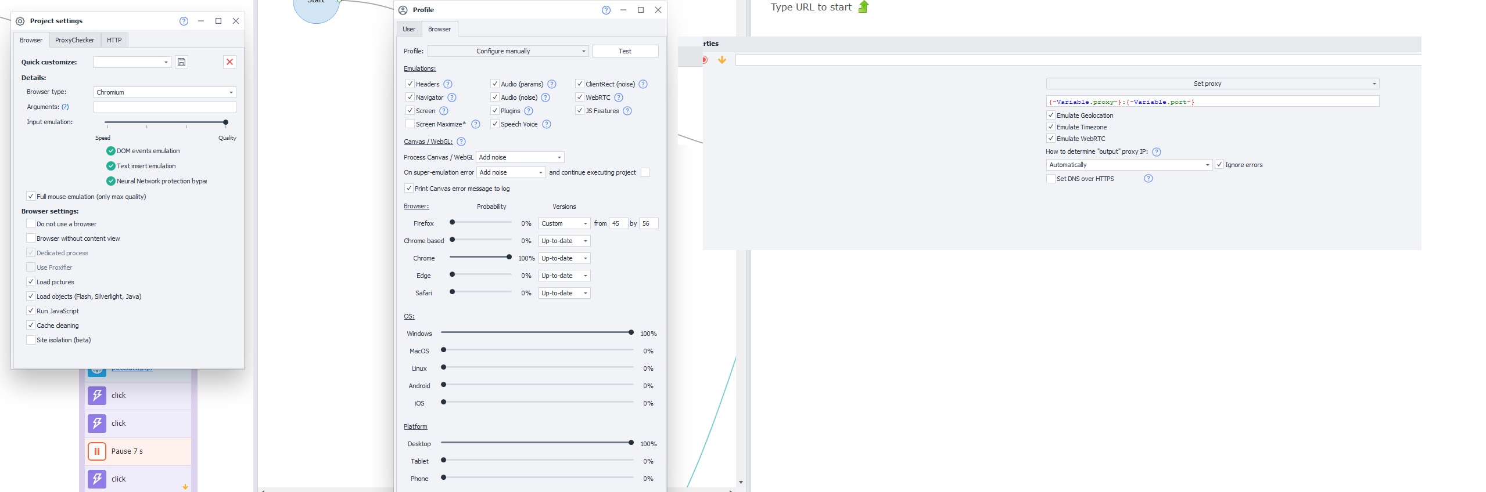Click the help icon next to JS Features
This screenshot has height=492, width=1486.
(x=627, y=111)
